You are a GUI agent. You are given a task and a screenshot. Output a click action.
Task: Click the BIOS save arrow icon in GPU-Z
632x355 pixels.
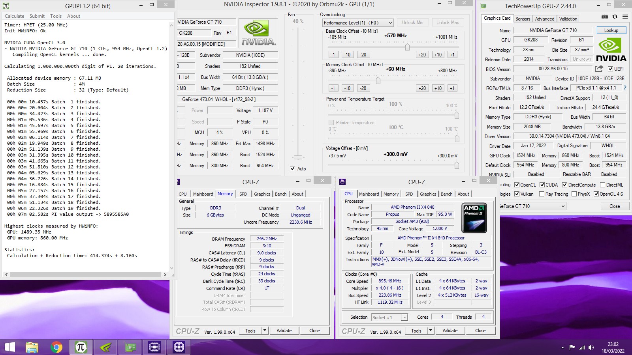599,69
